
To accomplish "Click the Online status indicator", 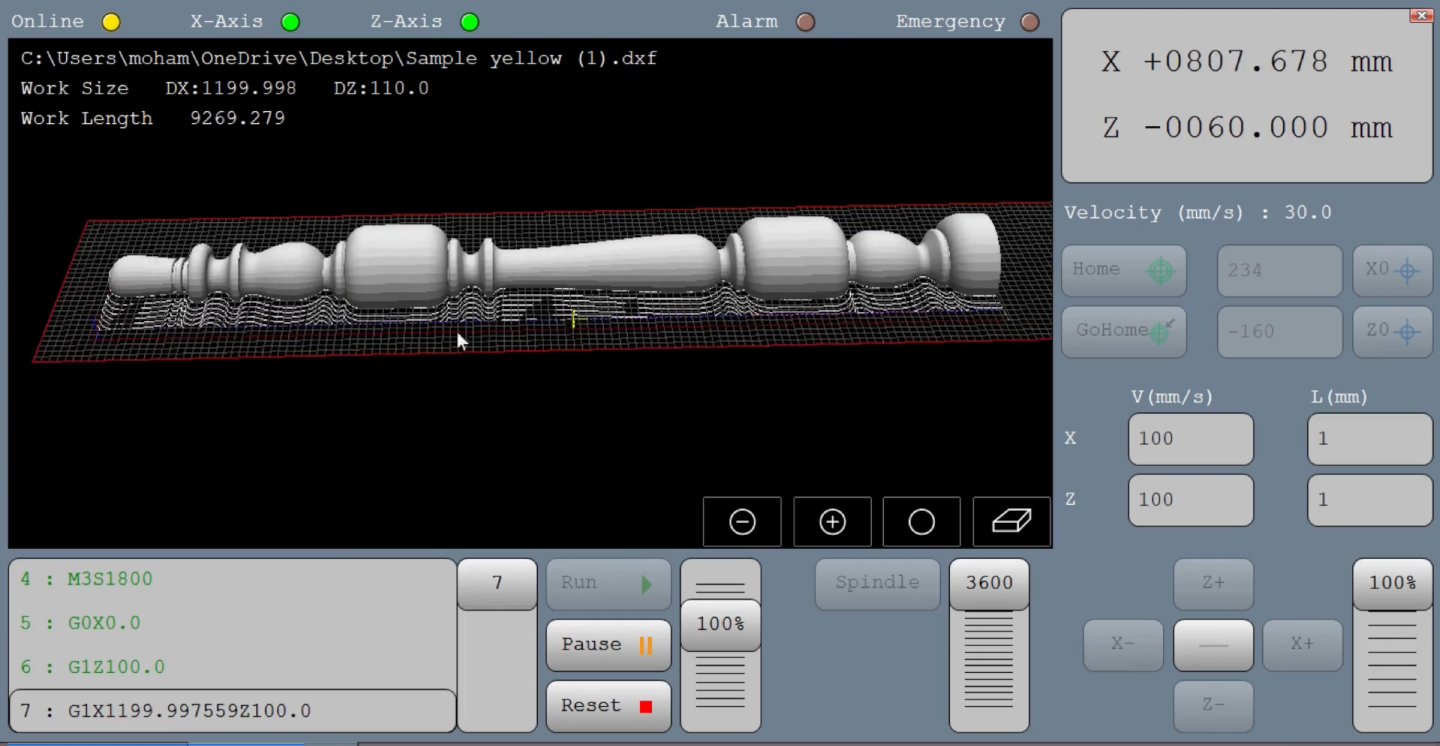I will pos(111,22).
